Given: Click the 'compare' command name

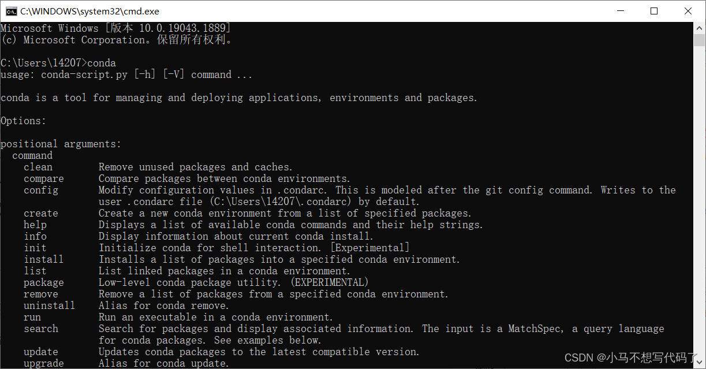Looking at the screenshot, I should tap(44, 178).
